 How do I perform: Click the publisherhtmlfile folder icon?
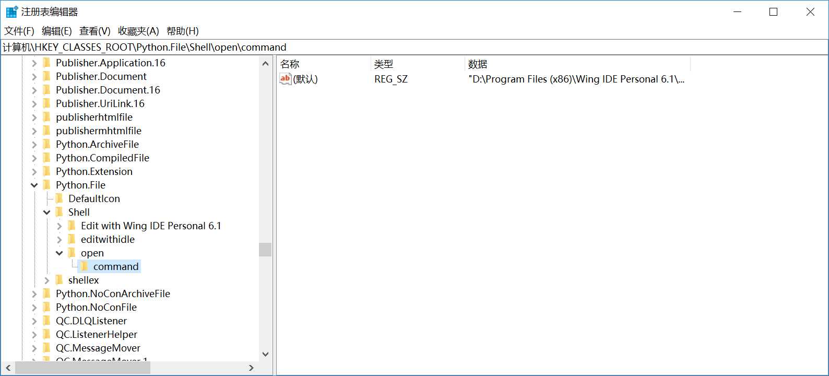click(x=46, y=117)
